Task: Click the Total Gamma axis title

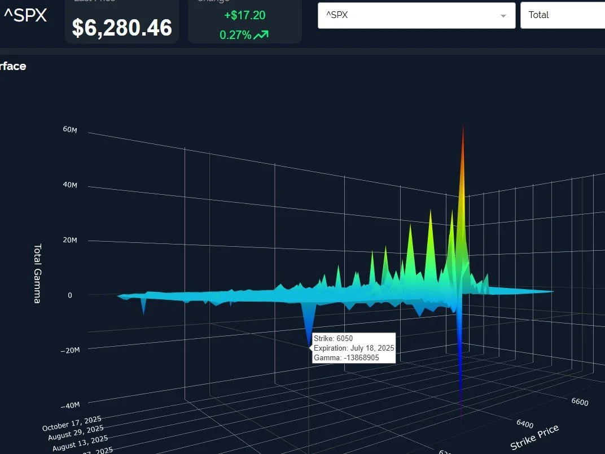Action: pos(37,273)
